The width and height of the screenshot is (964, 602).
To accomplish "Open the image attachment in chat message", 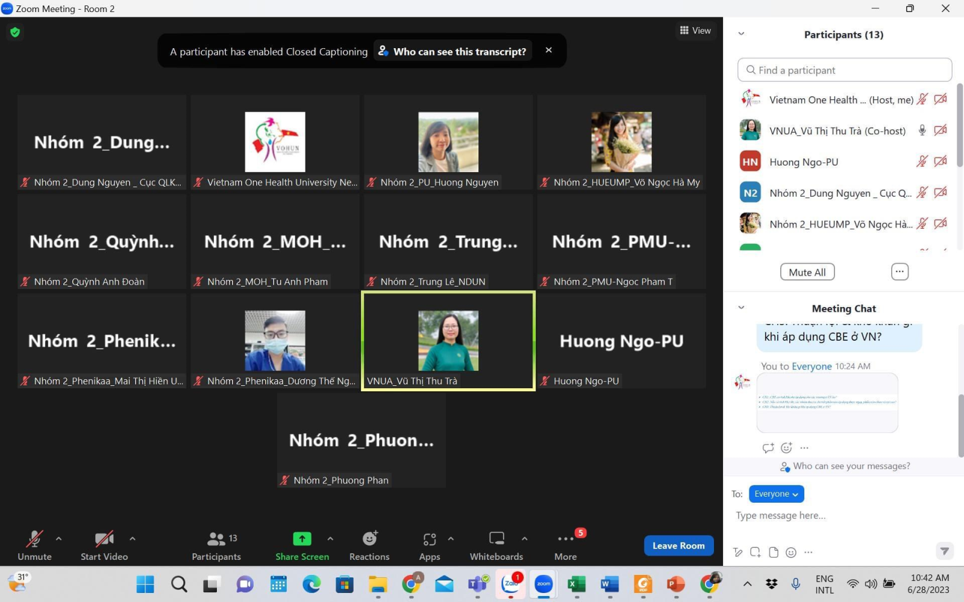I will tap(827, 403).
